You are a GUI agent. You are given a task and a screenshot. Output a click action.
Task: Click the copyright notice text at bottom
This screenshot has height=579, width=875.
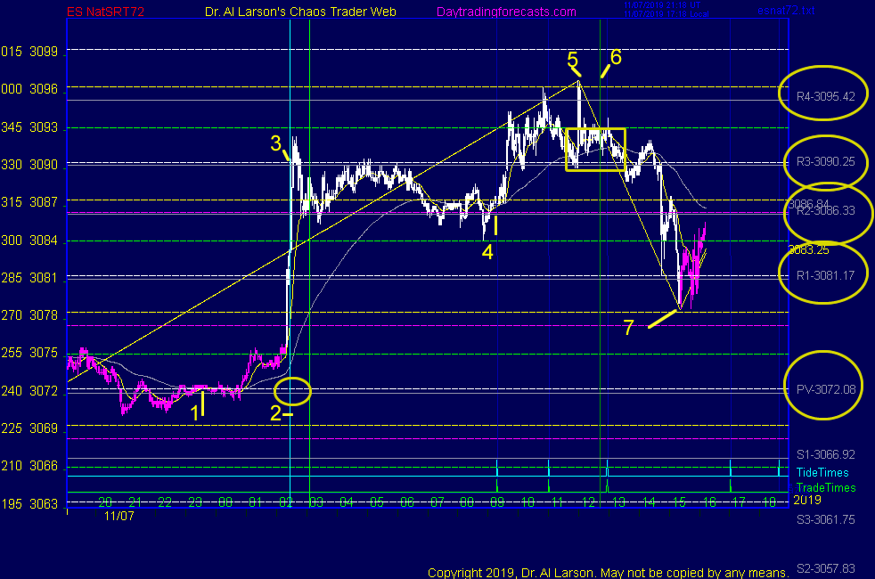608,572
